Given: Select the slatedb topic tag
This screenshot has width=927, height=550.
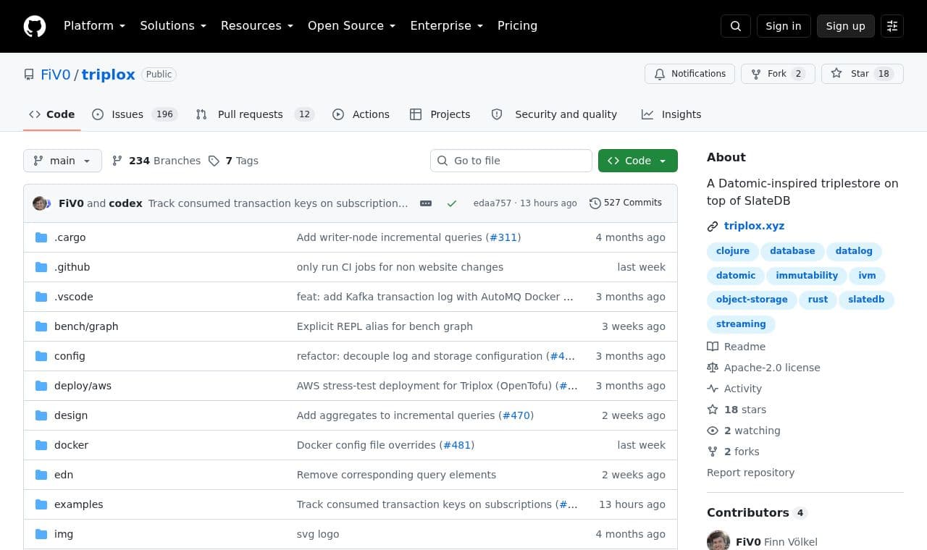Looking at the screenshot, I should point(866,300).
